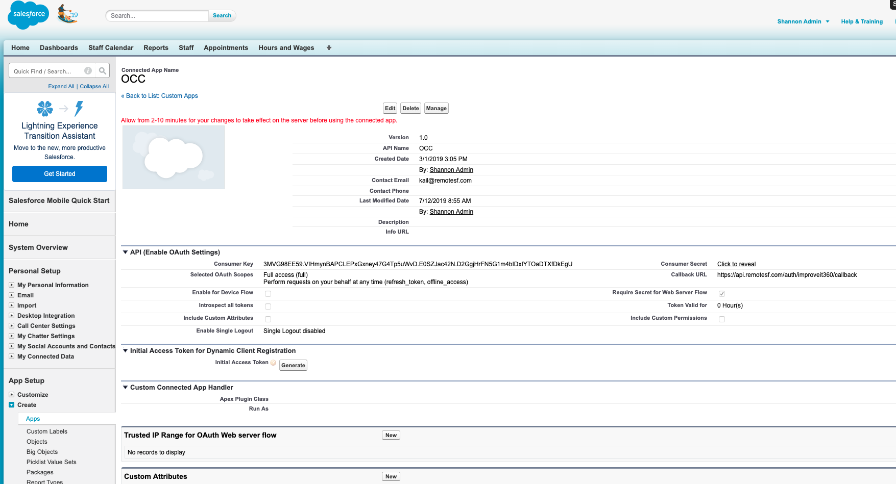
Task: Open Apps under Create
Action: click(x=33, y=419)
